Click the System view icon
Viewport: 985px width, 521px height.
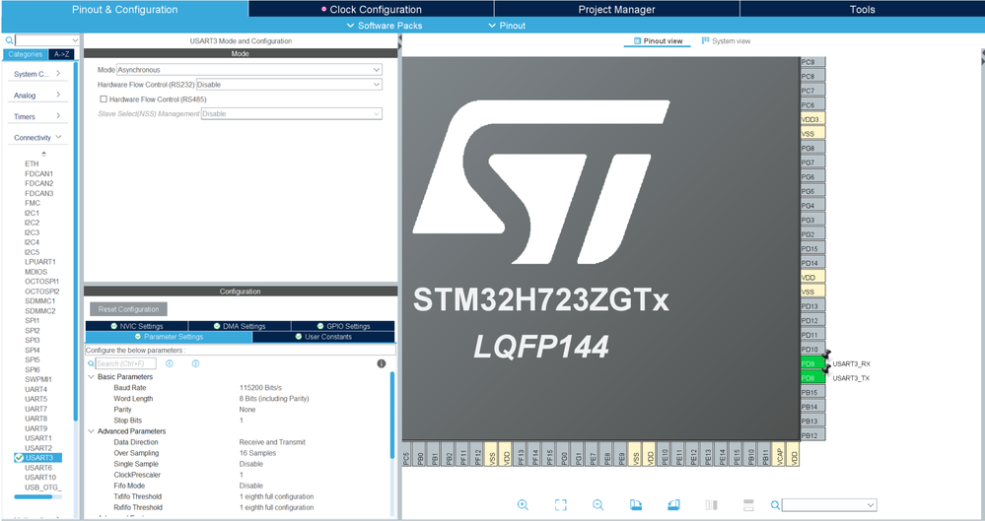pos(705,40)
